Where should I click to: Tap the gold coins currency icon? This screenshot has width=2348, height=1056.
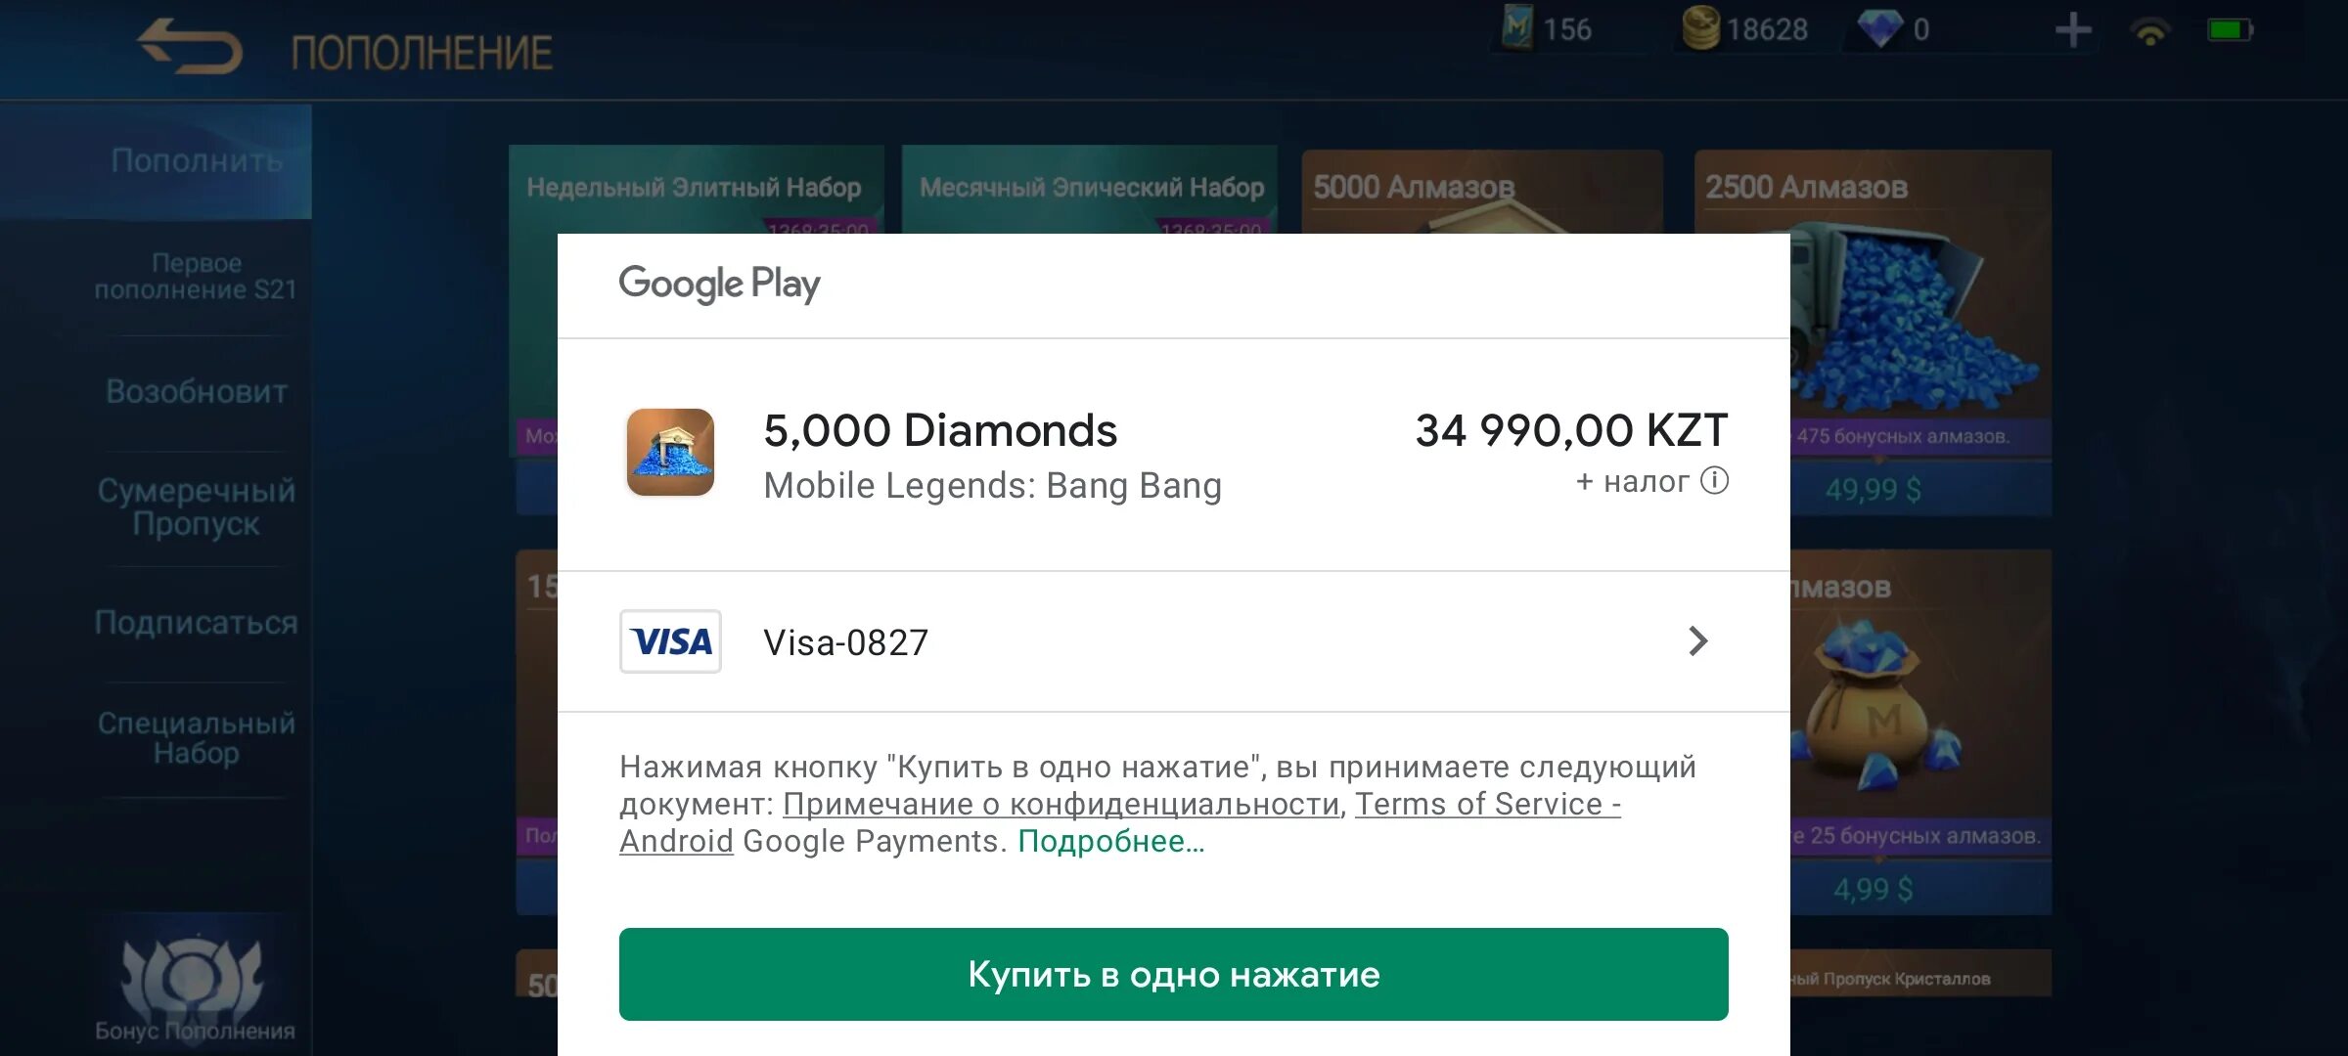1700,27
